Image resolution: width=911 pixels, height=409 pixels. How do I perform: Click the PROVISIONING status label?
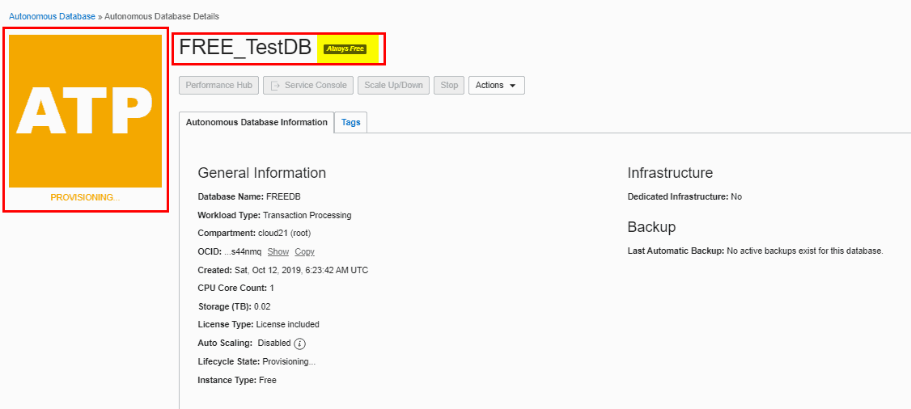coord(85,197)
